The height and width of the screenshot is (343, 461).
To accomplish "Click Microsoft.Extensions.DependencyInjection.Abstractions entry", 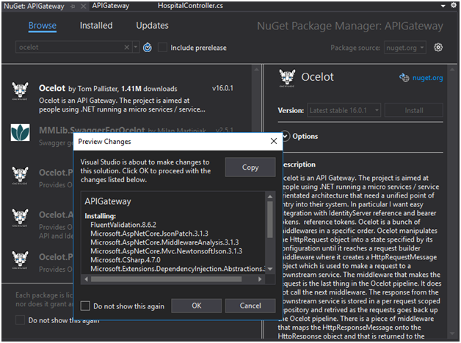I will [178, 269].
